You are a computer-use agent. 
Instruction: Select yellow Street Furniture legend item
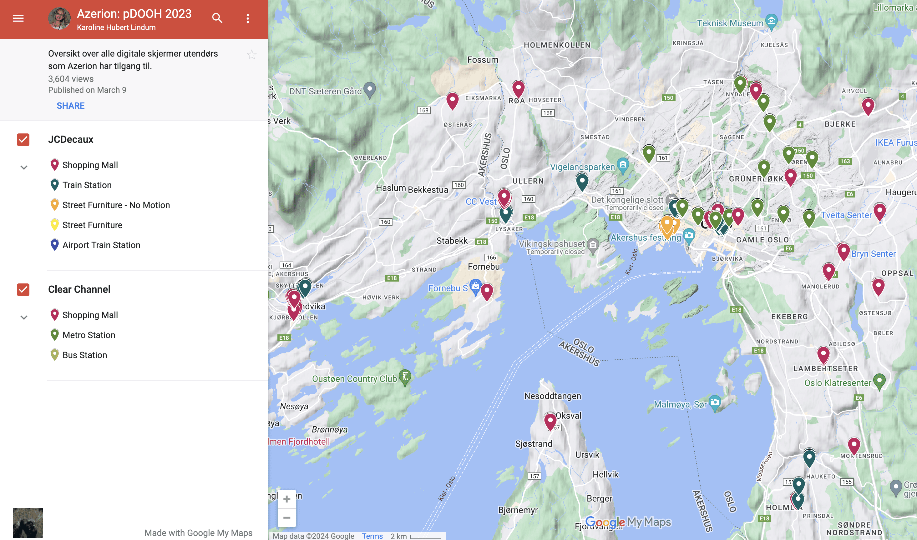[x=92, y=225]
